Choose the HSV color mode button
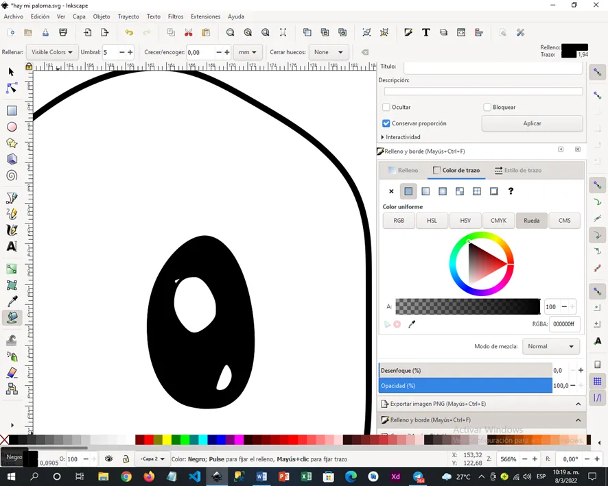The height and width of the screenshot is (486, 608). 465,220
